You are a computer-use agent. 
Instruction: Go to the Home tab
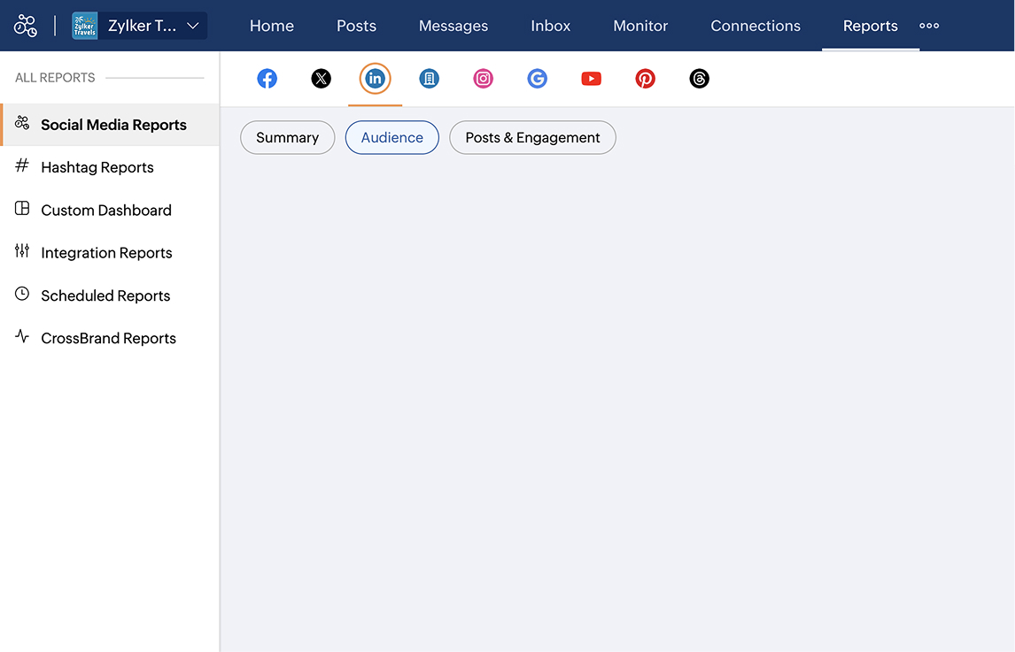point(272,26)
